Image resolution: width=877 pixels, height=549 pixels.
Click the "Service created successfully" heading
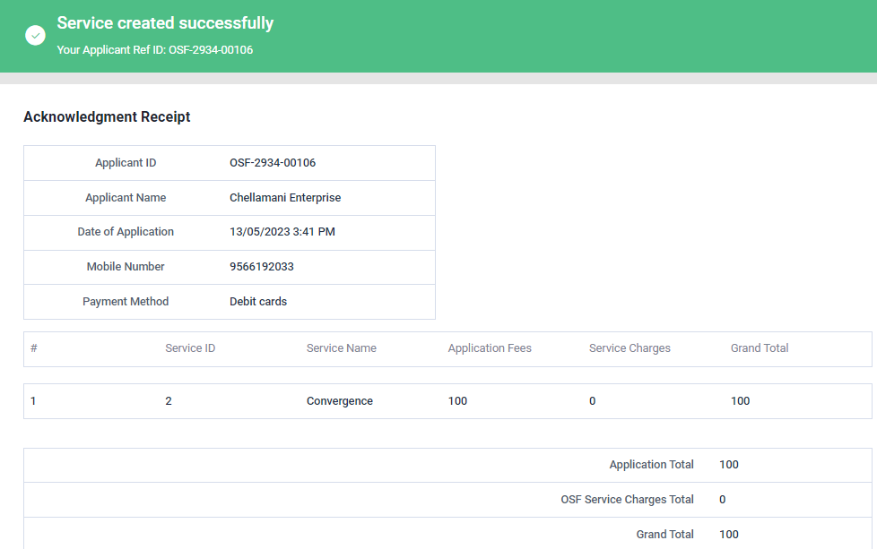click(x=165, y=23)
